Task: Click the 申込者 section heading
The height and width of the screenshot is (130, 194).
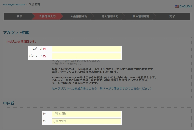Action: click(9, 103)
